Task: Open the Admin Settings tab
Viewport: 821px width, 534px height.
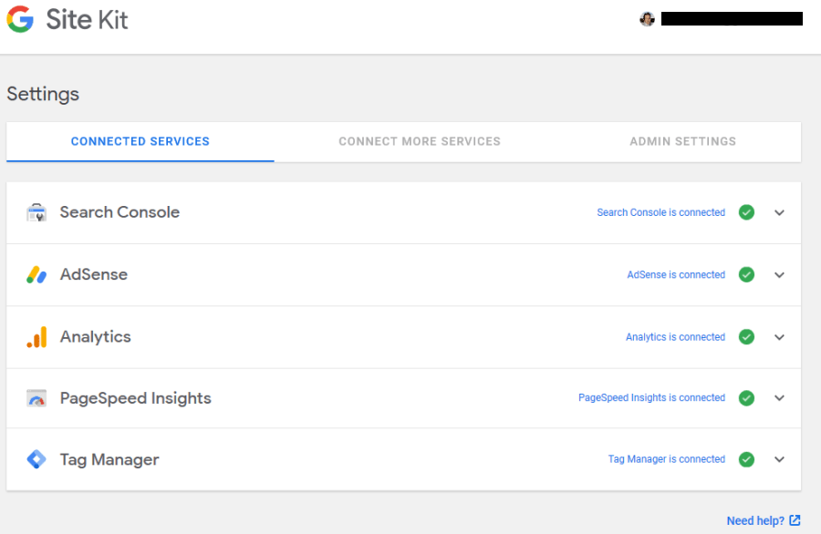Action: click(682, 141)
